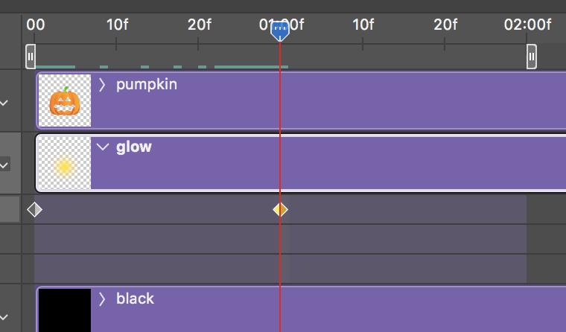Viewport: 566px width, 332px height.
Task: Click the pumpkin clip name label
Action: point(147,85)
